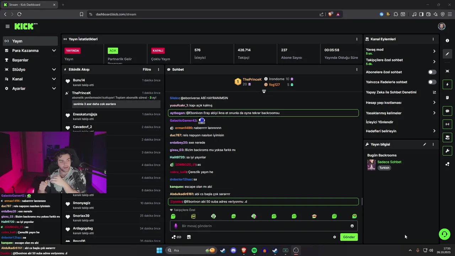Edit stream info with the pencil icon

424,144
